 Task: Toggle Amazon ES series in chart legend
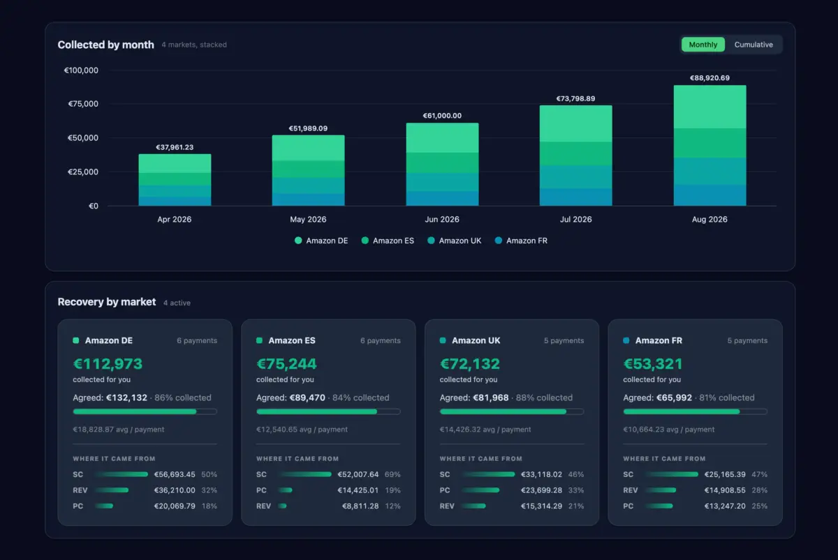coord(388,241)
